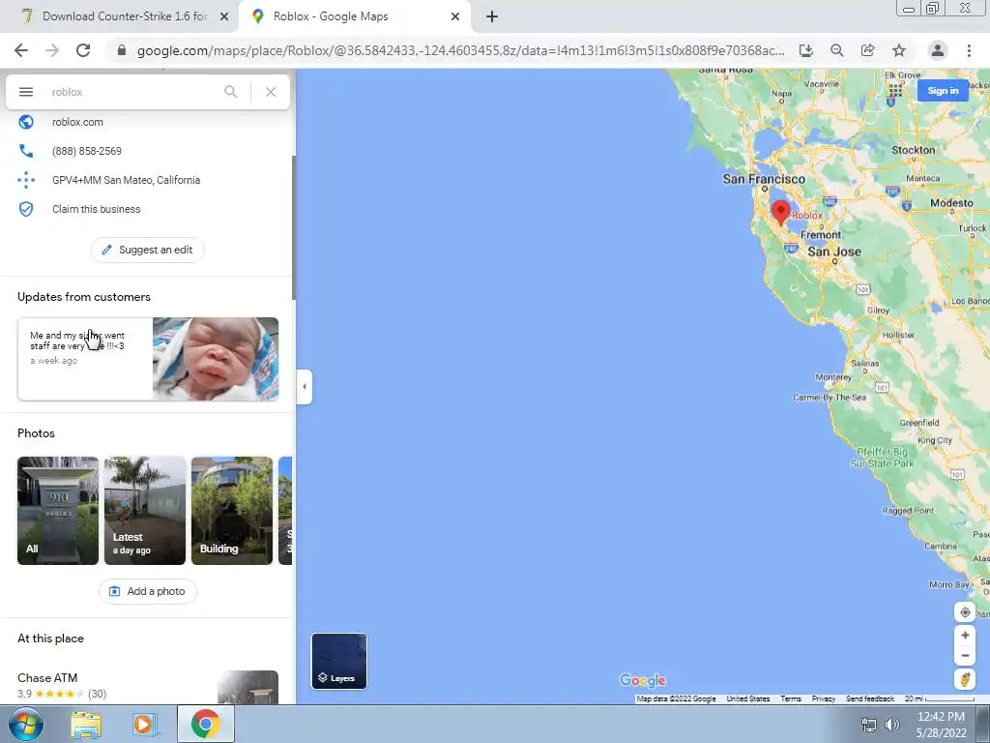Viewport: 990px width, 743px height.
Task: Go back with browser back arrow
Action: coord(21,50)
